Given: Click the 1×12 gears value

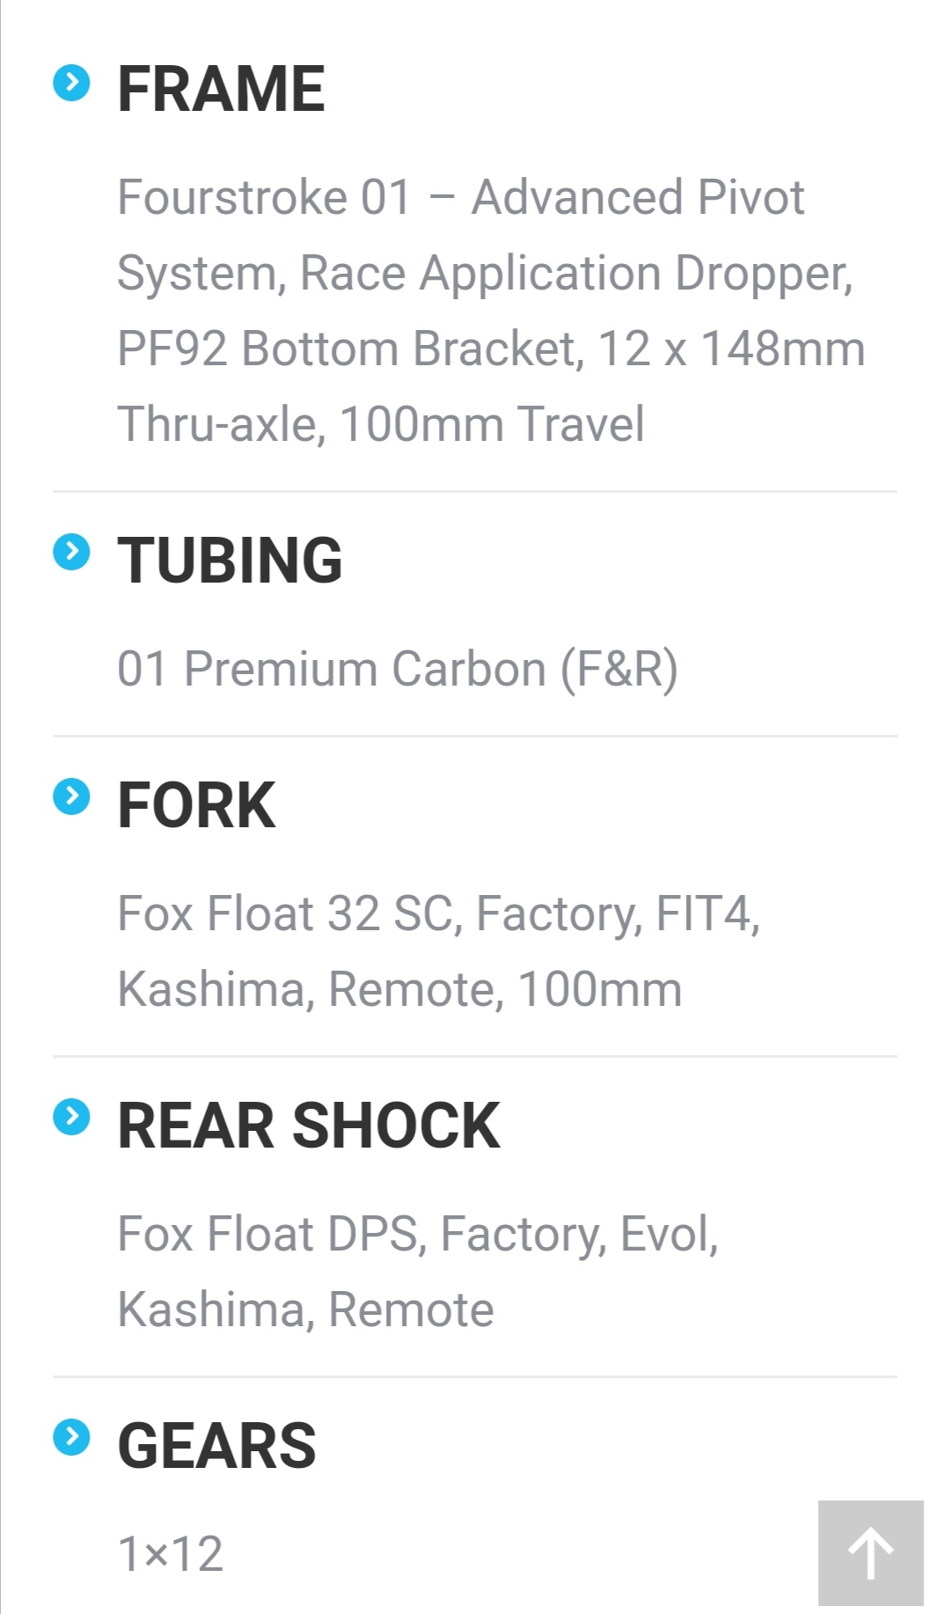Looking at the screenshot, I should 171,1554.
